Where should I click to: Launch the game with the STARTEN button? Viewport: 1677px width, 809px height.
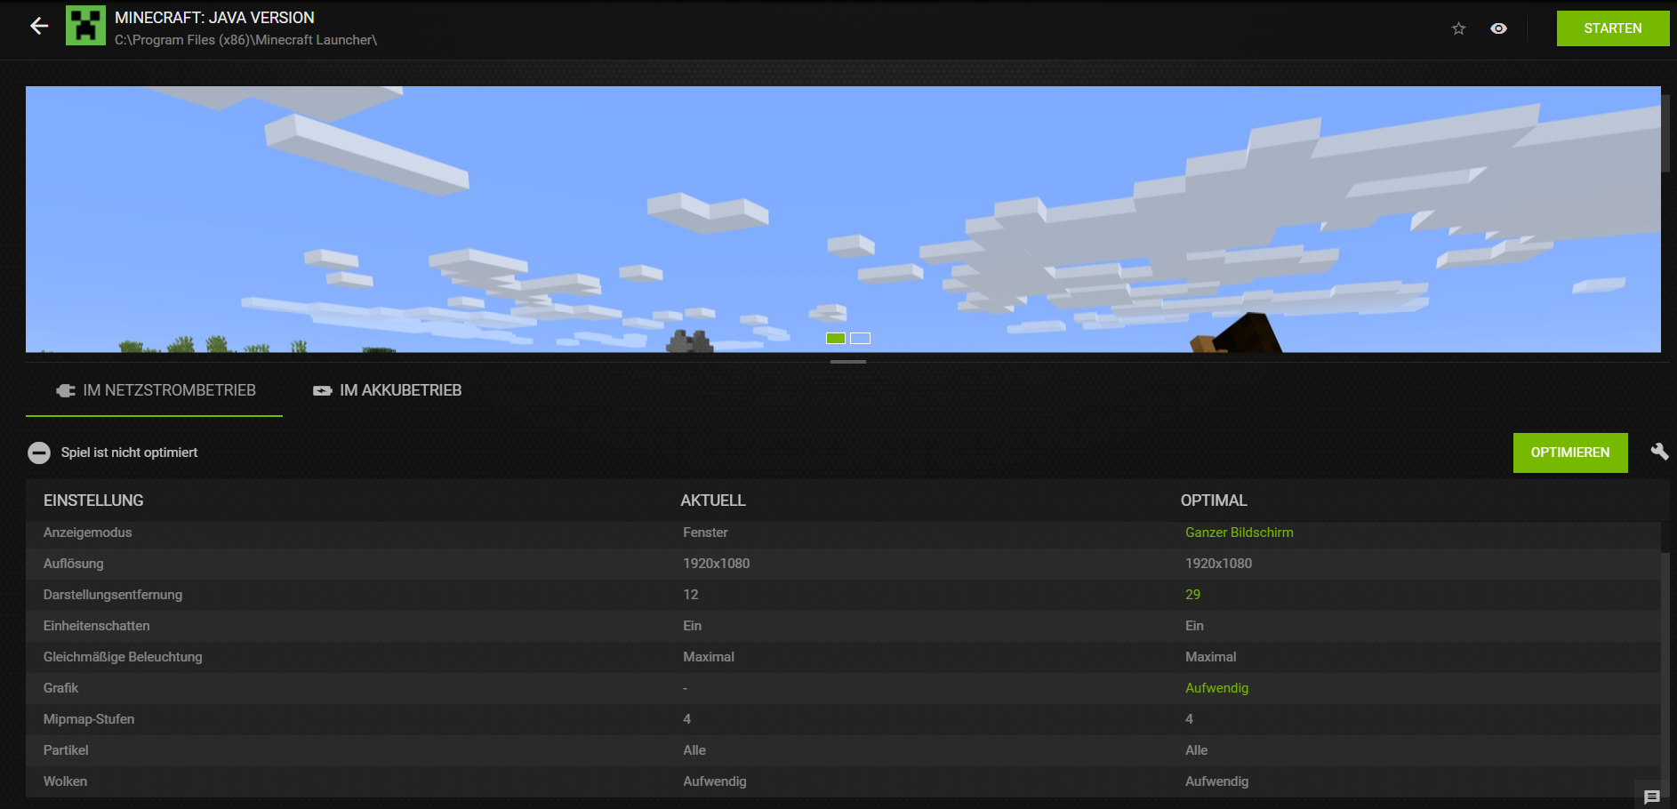point(1613,28)
